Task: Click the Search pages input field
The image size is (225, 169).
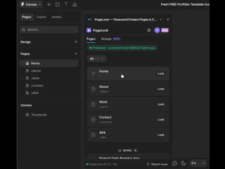Action: 49,30
